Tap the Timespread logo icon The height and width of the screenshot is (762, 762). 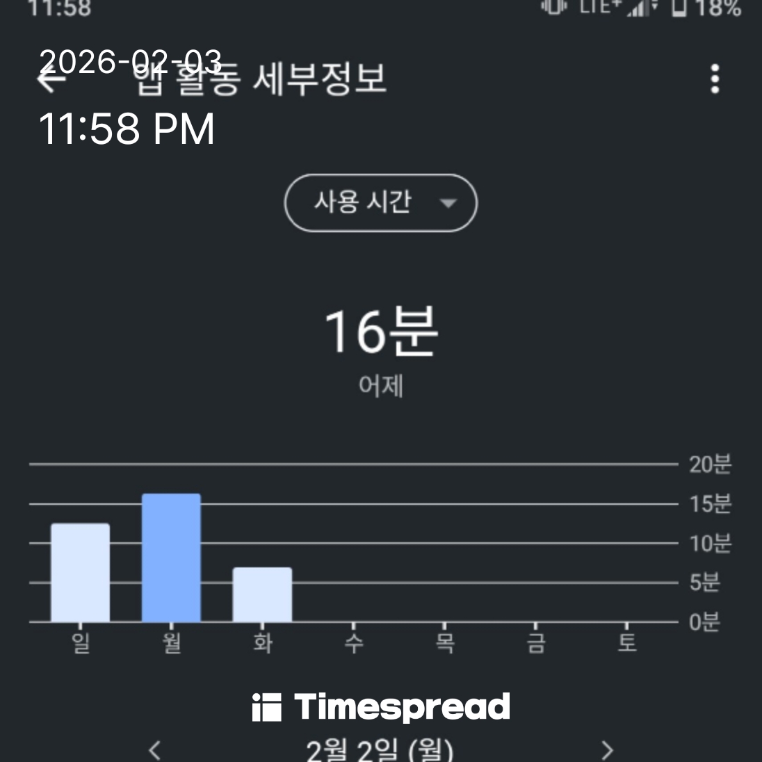point(266,707)
